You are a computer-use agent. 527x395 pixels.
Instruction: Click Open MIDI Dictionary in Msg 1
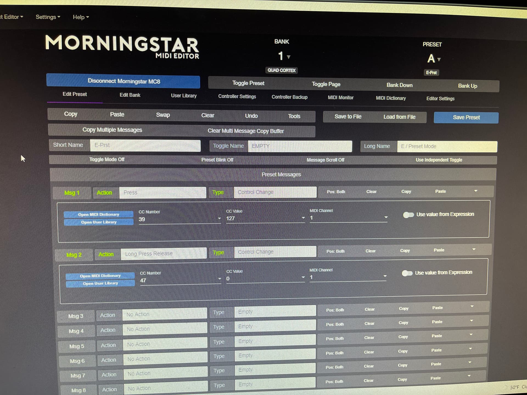point(99,215)
